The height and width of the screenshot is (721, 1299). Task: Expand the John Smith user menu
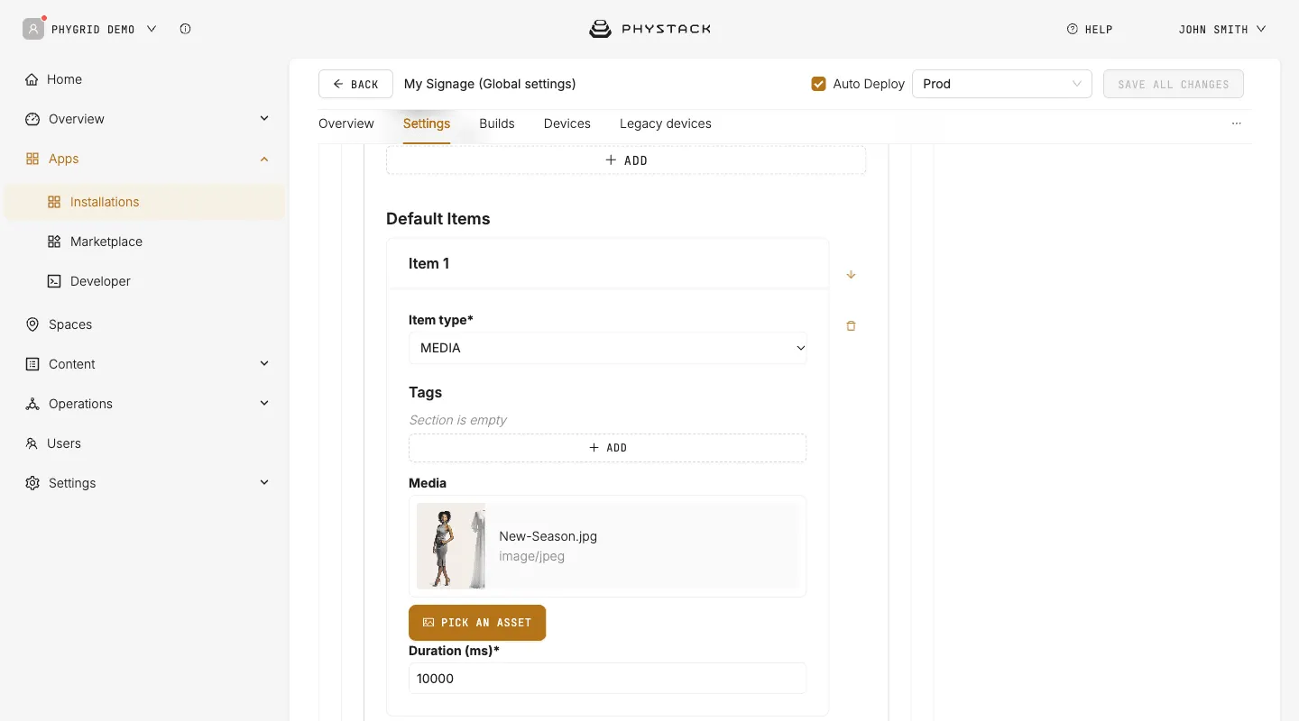(x=1222, y=29)
